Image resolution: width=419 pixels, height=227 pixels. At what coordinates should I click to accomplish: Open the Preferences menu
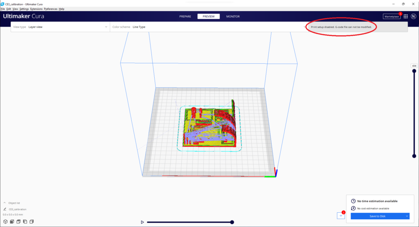tap(51, 9)
